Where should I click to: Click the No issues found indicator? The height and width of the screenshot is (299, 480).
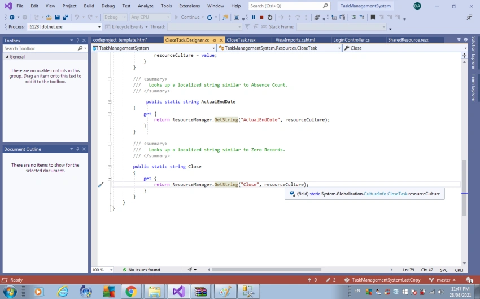point(141,270)
